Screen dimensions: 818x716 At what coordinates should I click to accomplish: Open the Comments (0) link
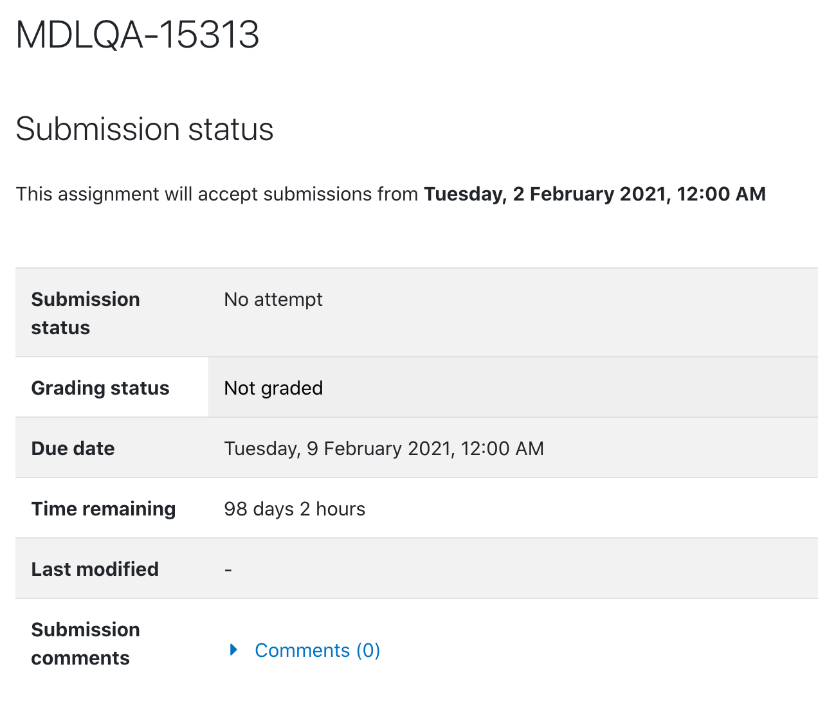(x=318, y=650)
